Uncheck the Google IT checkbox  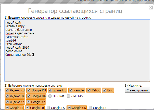click(7, 108)
